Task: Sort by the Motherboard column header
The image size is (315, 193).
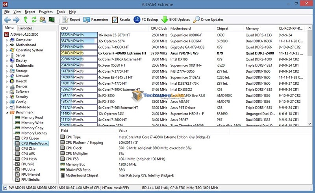Action: (x=192, y=28)
